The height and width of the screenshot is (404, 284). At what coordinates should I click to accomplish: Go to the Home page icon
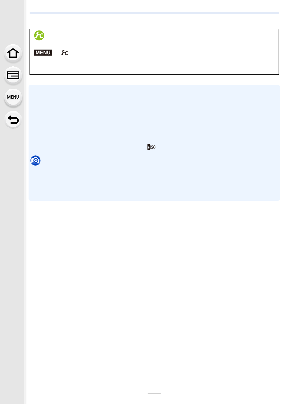(13, 53)
